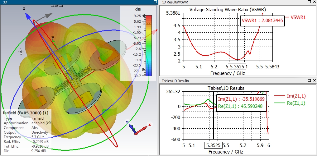Click the crosshair cursor marker in 3D view
This screenshot has height=156, width=317.
click(21, 52)
